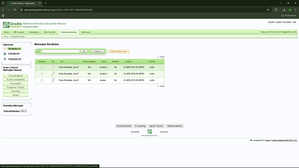Switch language to English
This screenshot has width=299, height=168.
278,22
